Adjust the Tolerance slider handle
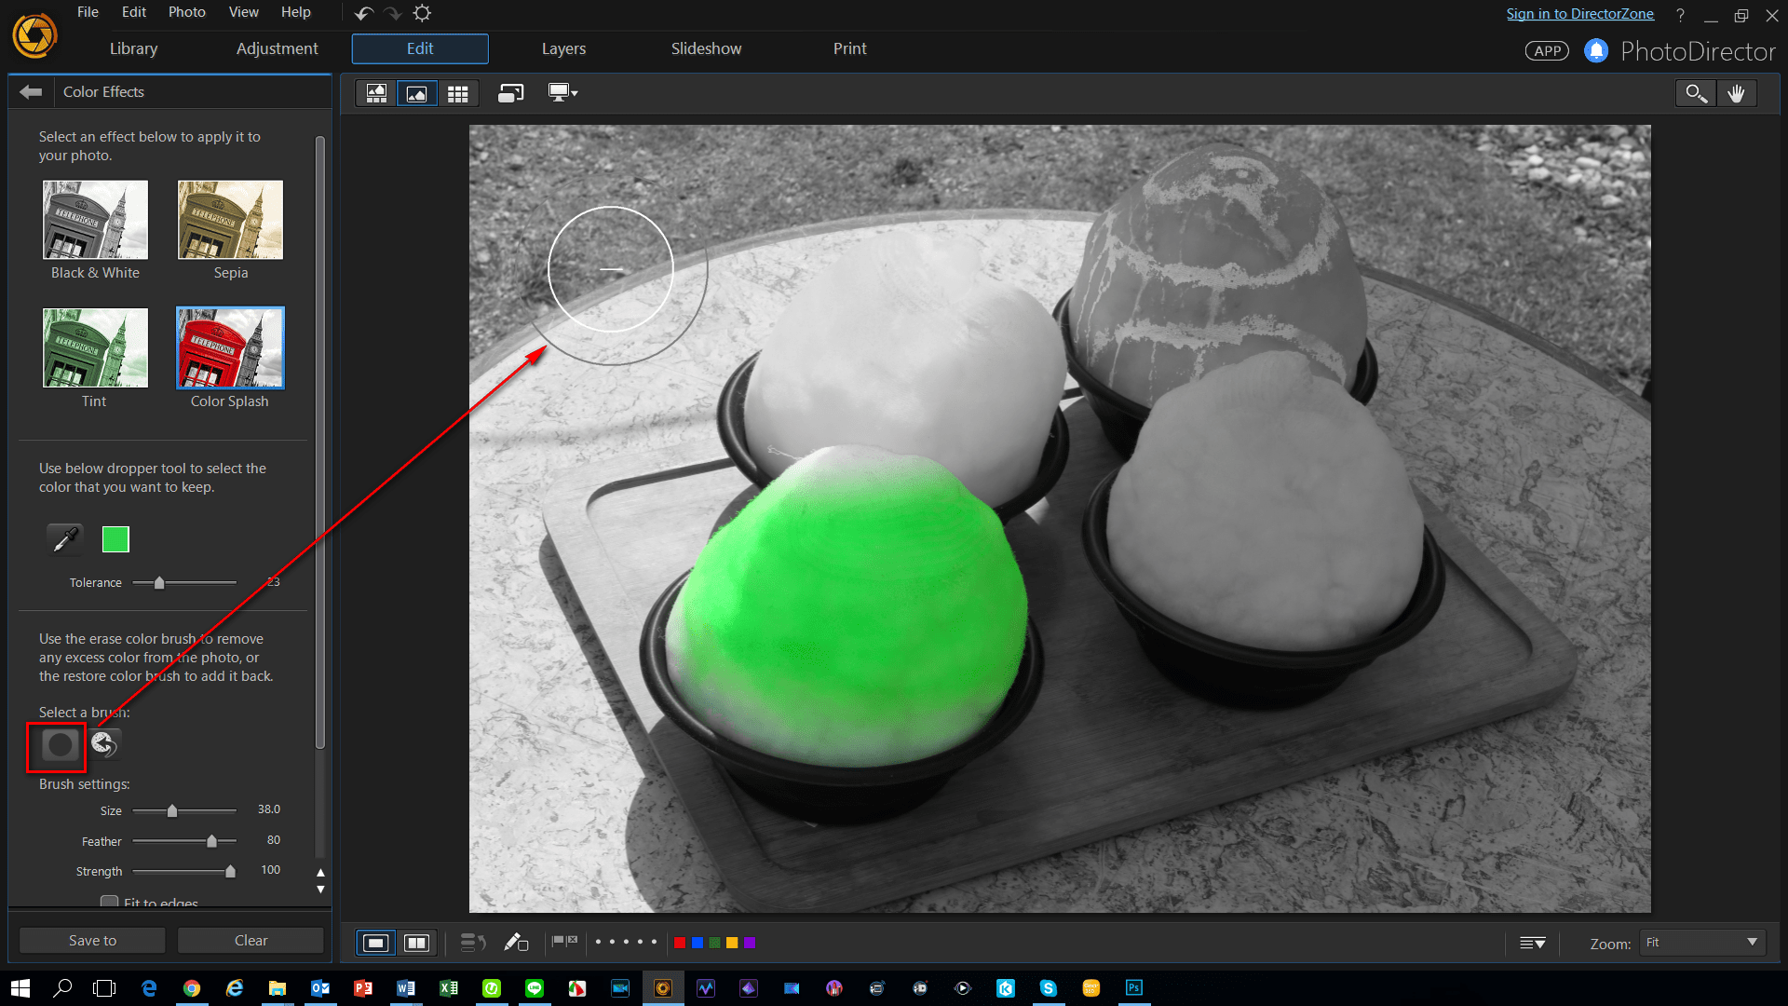1788x1006 pixels. [159, 583]
